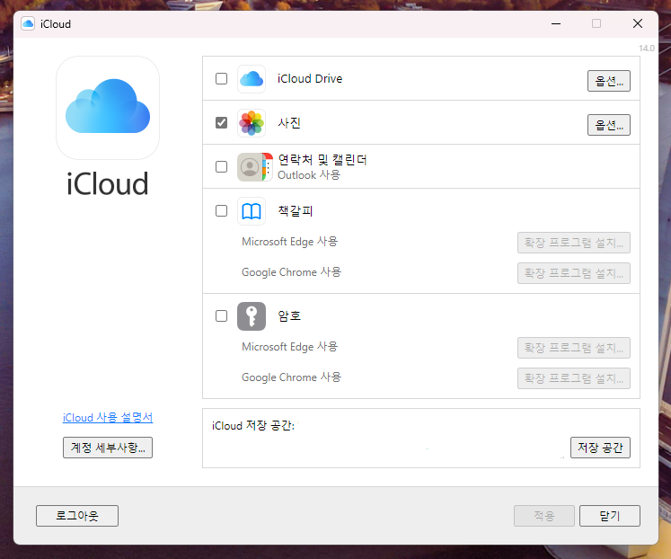The image size is (671, 559).
Task: Install Edge extension for 암호
Action: pyautogui.click(x=573, y=348)
